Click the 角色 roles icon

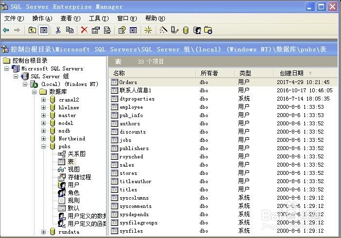pyautogui.click(x=62, y=193)
